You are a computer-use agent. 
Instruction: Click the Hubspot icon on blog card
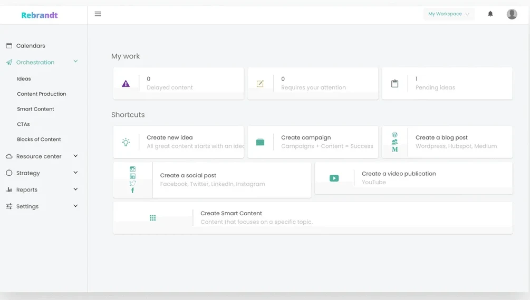[394, 142]
